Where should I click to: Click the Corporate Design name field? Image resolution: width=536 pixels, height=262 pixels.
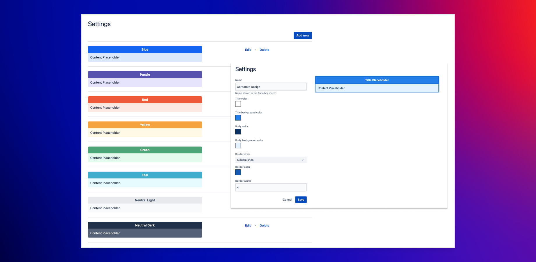click(271, 86)
